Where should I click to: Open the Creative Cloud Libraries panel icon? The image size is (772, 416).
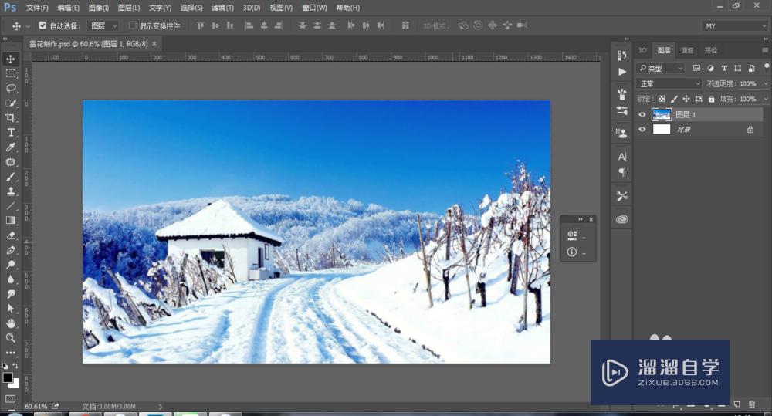click(x=621, y=219)
